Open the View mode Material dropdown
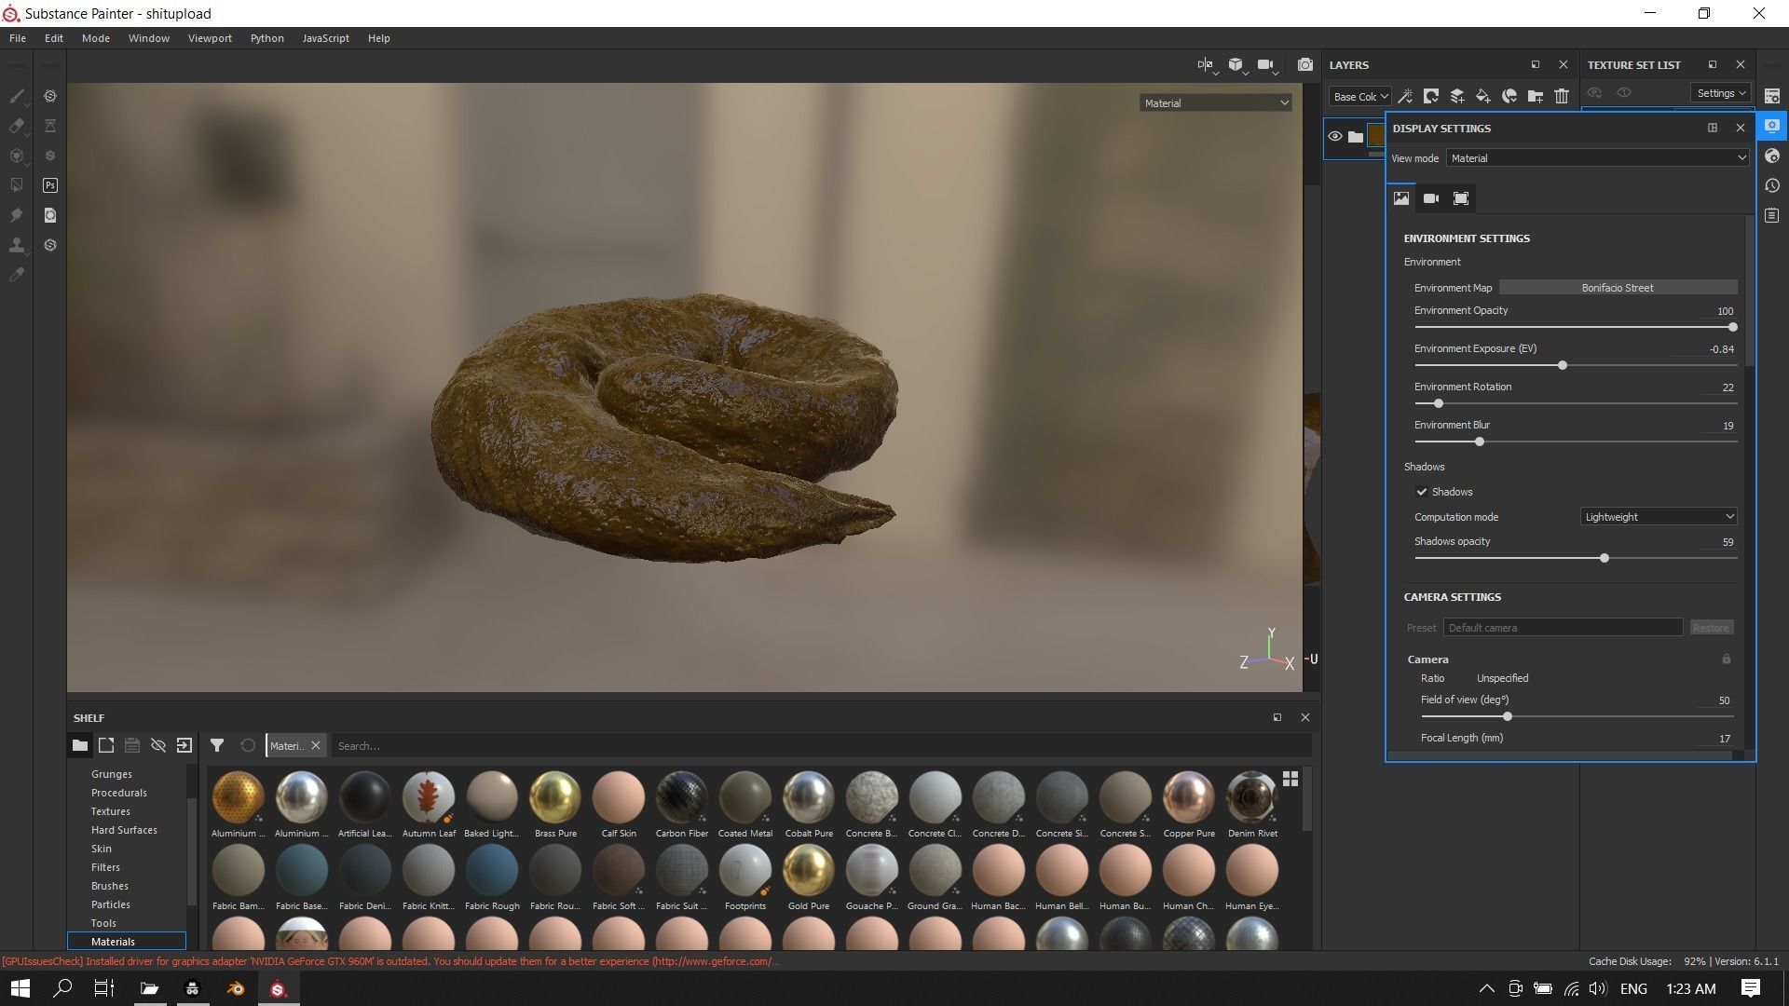The width and height of the screenshot is (1789, 1006). click(x=1597, y=158)
